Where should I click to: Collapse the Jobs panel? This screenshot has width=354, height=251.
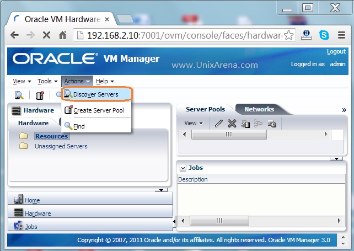point(183,168)
